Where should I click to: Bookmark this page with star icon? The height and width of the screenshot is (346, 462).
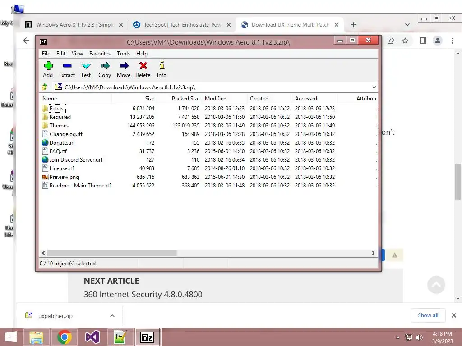[x=405, y=41]
